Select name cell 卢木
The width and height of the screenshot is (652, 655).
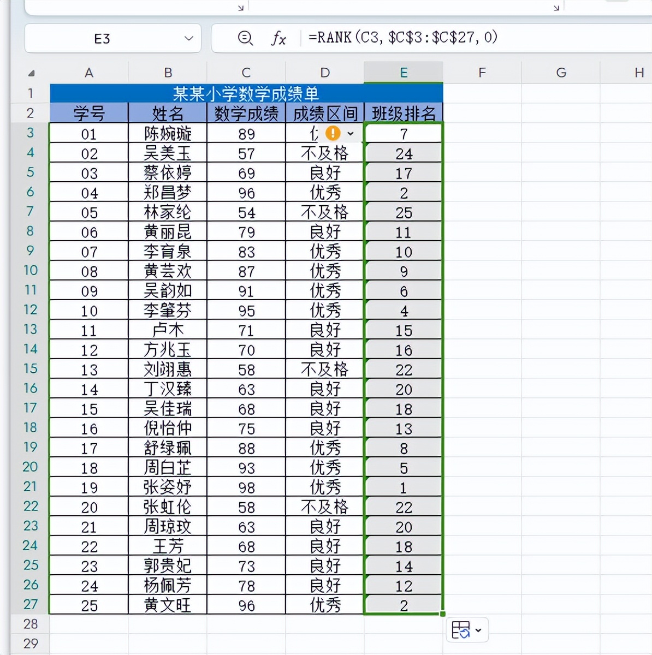[168, 330]
